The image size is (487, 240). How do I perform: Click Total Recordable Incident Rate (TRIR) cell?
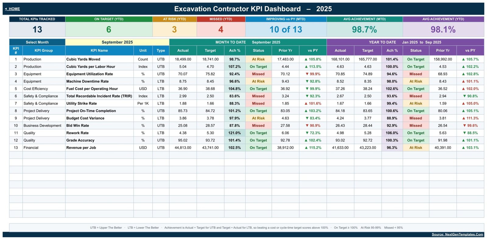99,96
